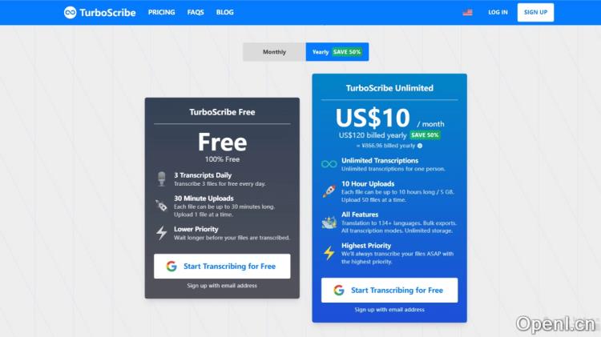The width and height of the screenshot is (601, 337).
Task: Switch billing to Monthly
Action: (x=274, y=52)
